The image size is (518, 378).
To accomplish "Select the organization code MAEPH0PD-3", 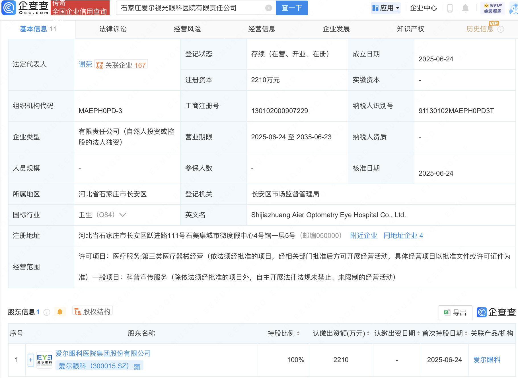I will click(100, 111).
